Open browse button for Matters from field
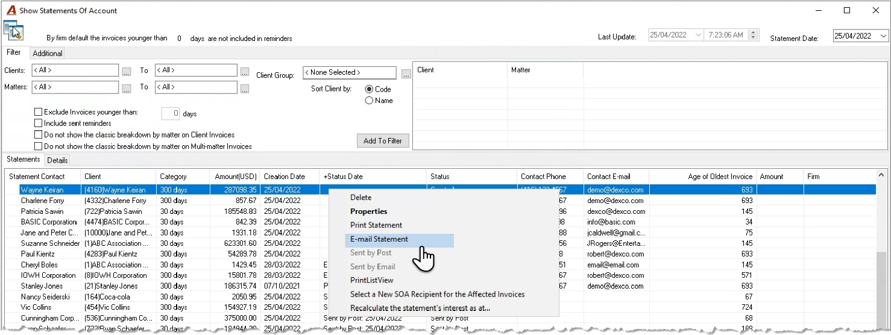The image size is (891, 335). (126, 88)
